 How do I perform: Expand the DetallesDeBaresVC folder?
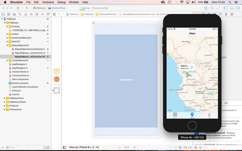(x=7, y=38)
